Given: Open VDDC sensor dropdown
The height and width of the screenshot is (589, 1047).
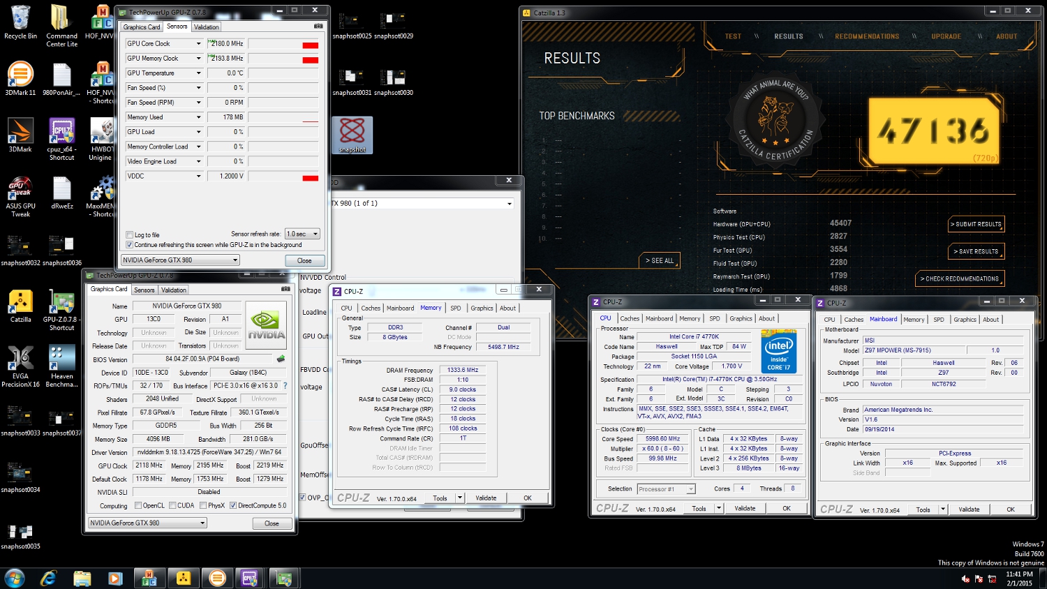Looking at the screenshot, I should [x=198, y=176].
